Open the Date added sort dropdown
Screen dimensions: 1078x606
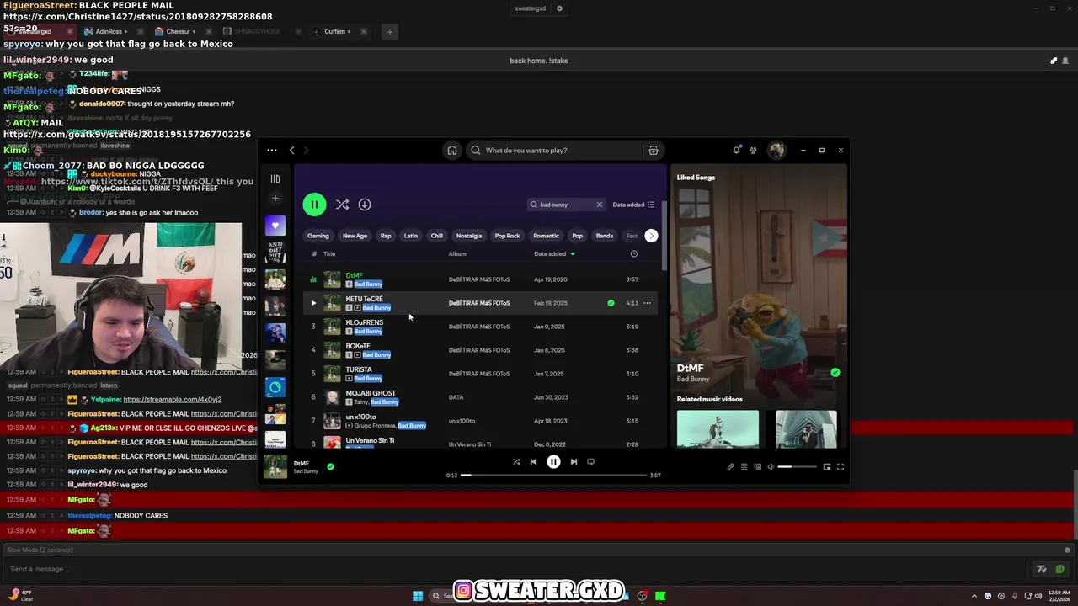tap(633, 205)
